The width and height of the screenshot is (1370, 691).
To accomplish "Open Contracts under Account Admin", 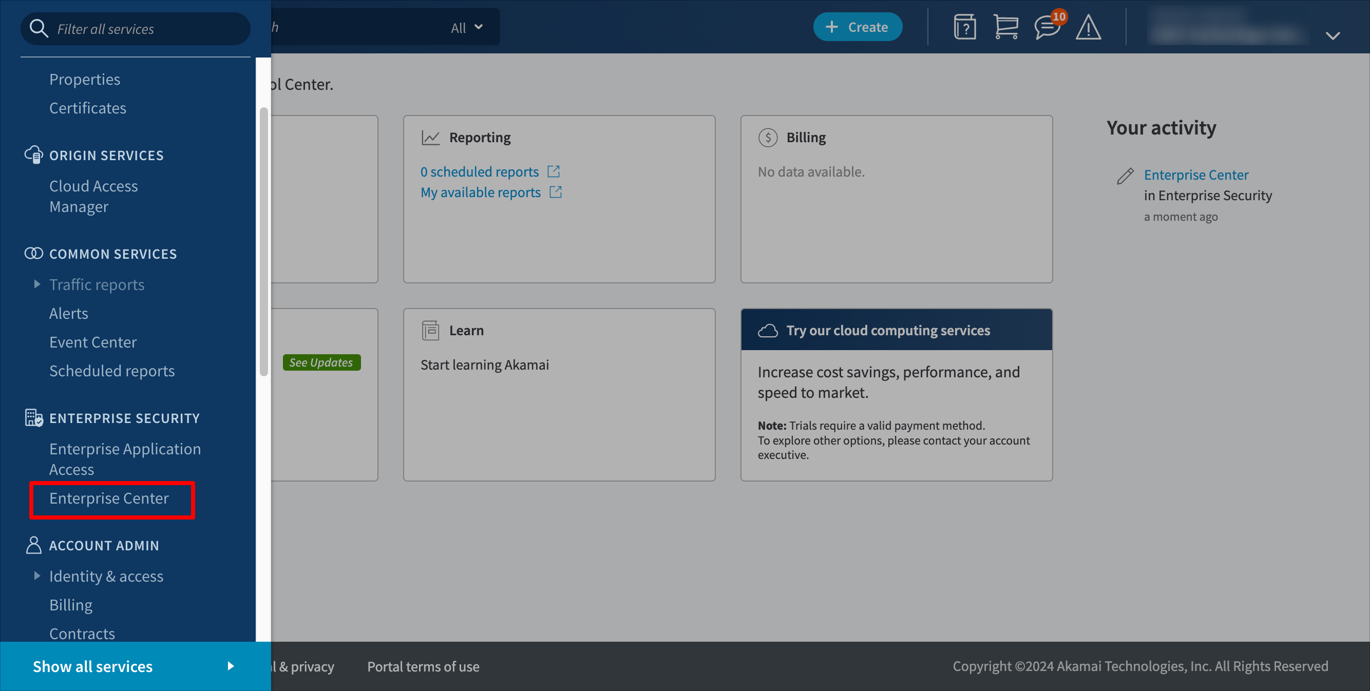I will tap(82, 633).
